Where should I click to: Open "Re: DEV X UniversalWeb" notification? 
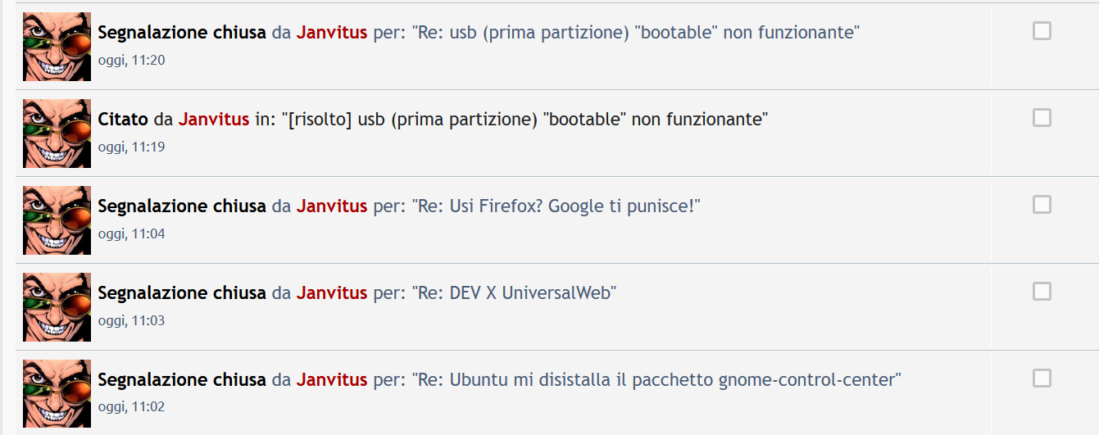click(514, 293)
